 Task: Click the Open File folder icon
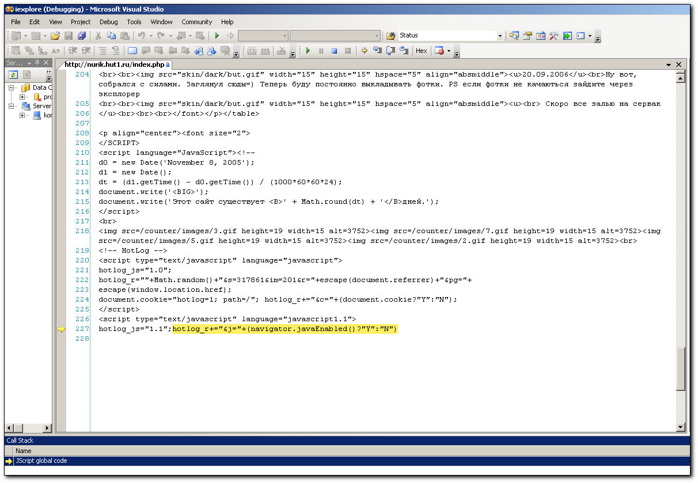[x=55, y=36]
